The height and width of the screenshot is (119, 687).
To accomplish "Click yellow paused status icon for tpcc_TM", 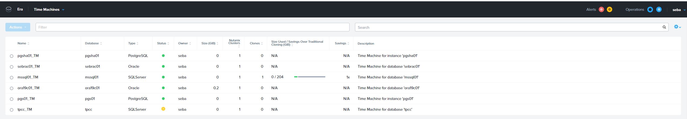I will [163, 109].
